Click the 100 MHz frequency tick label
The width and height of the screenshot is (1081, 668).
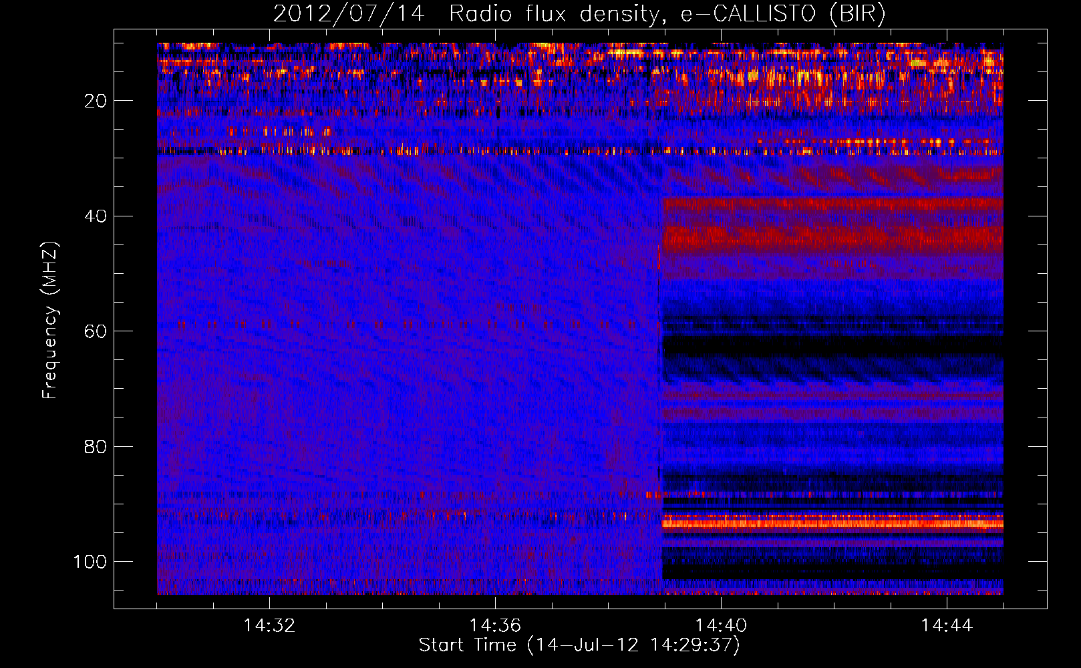pyautogui.click(x=90, y=562)
